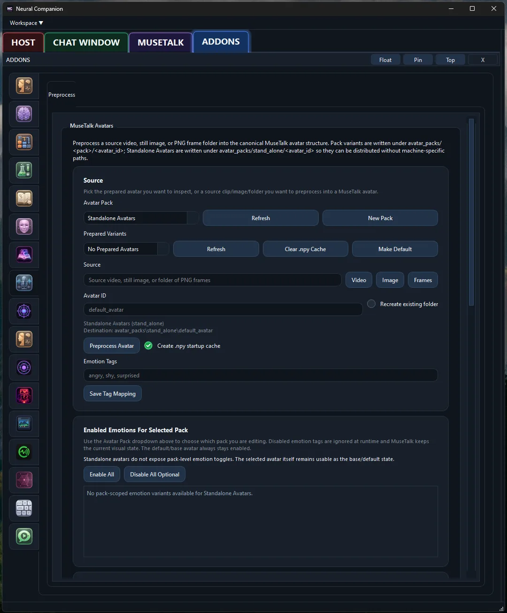Set ADDONS panel to Top
Viewport: 507px width, 613px height.
[450, 60]
